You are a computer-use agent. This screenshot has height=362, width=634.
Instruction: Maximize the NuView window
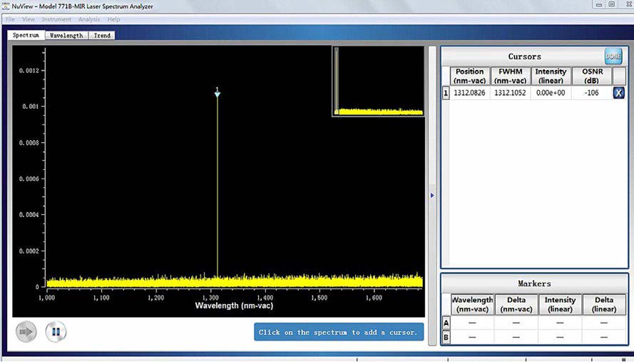(x=612, y=4)
